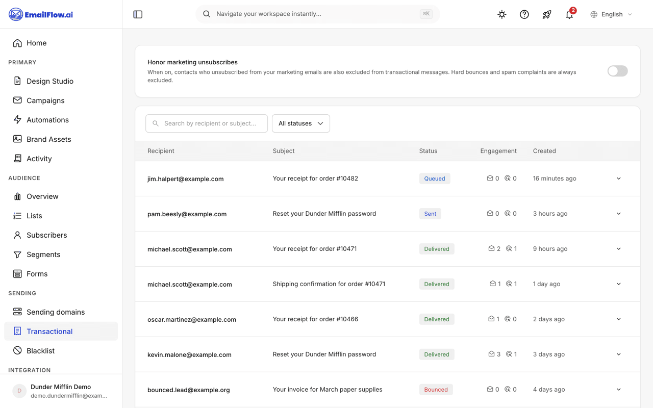Click oscar.martinez@example.com recipient text

click(192, 319)
